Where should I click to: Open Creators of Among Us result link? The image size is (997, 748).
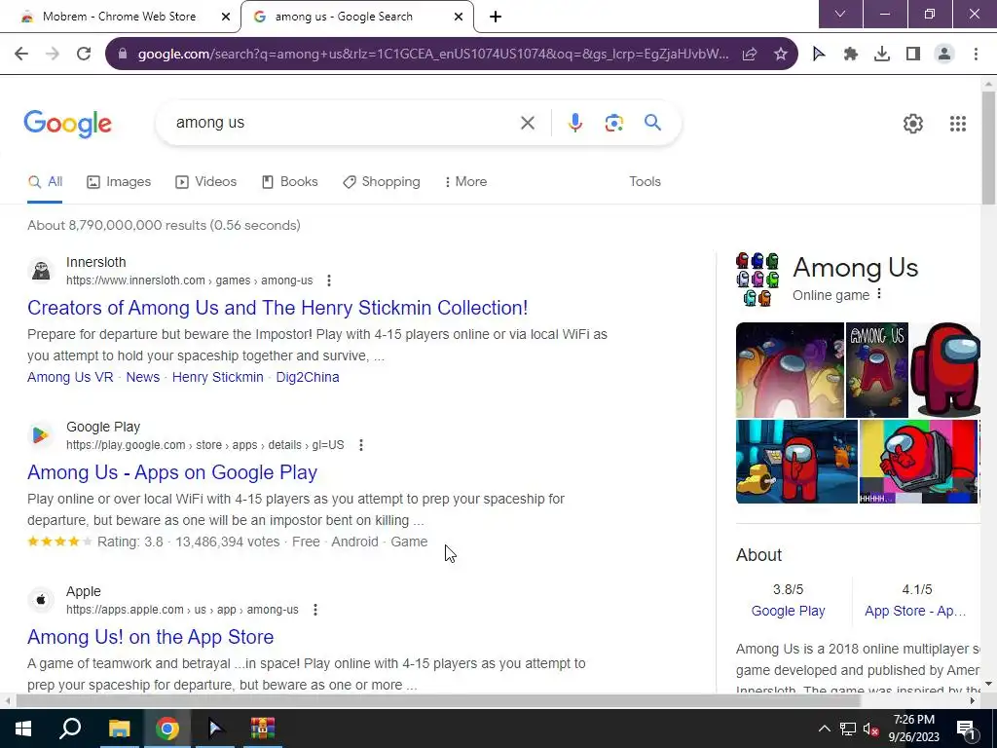click(277, 308)
